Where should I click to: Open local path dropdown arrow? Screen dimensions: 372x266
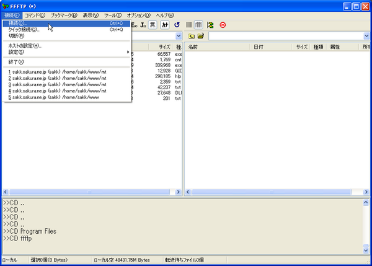pos(179,36)
